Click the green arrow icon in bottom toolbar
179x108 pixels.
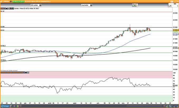(x=18, y=106)
